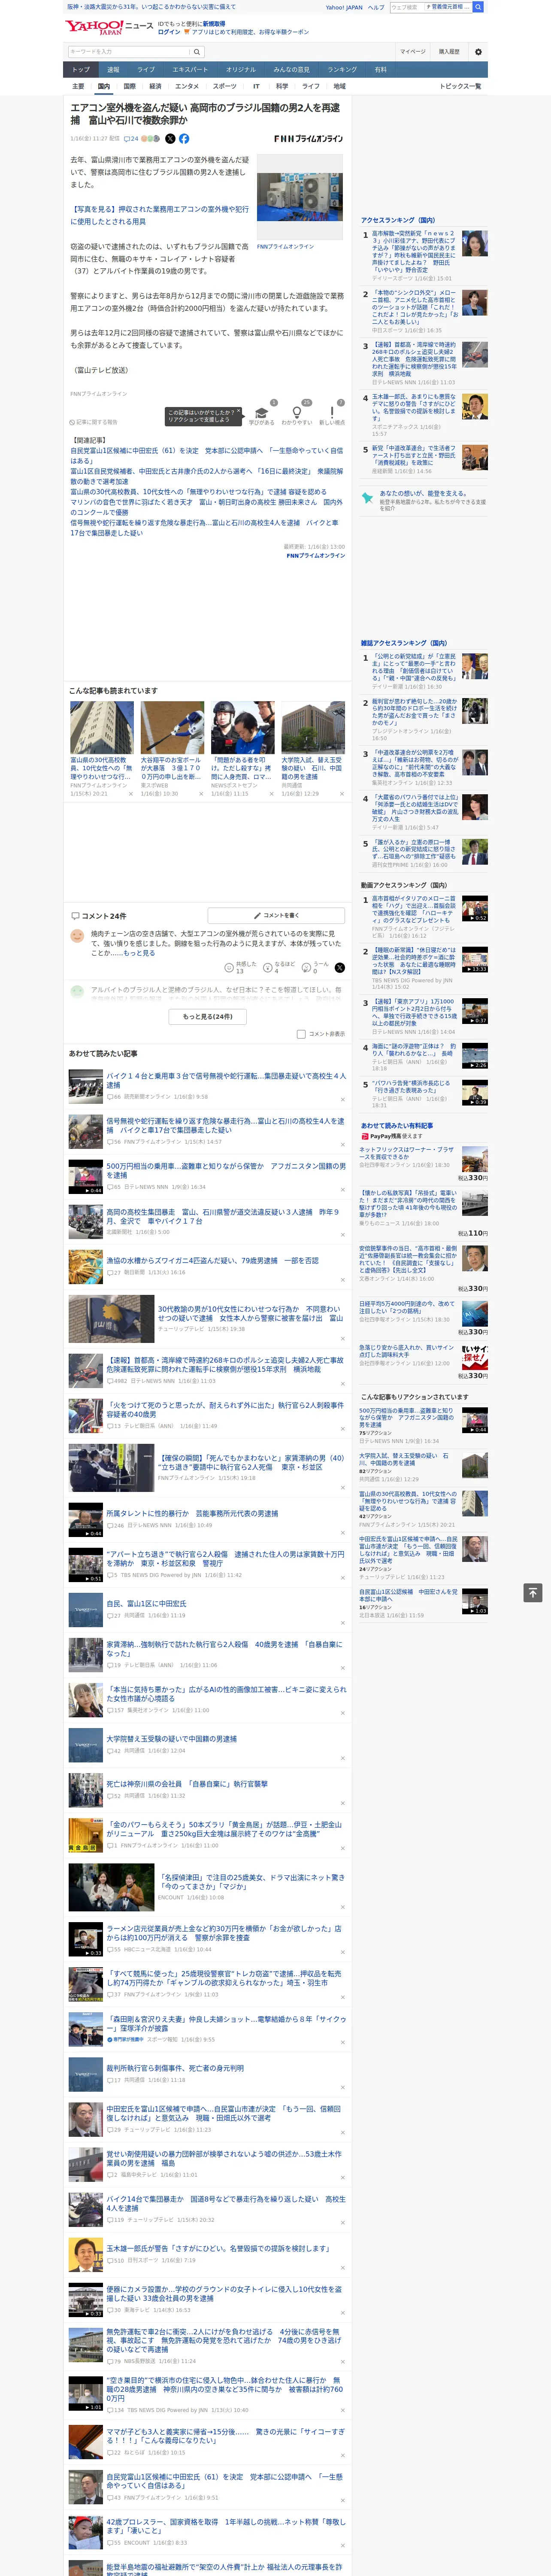Open the settings gear icon in header

pos(478,52)
